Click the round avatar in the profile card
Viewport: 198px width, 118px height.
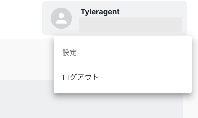coord(61,18)
